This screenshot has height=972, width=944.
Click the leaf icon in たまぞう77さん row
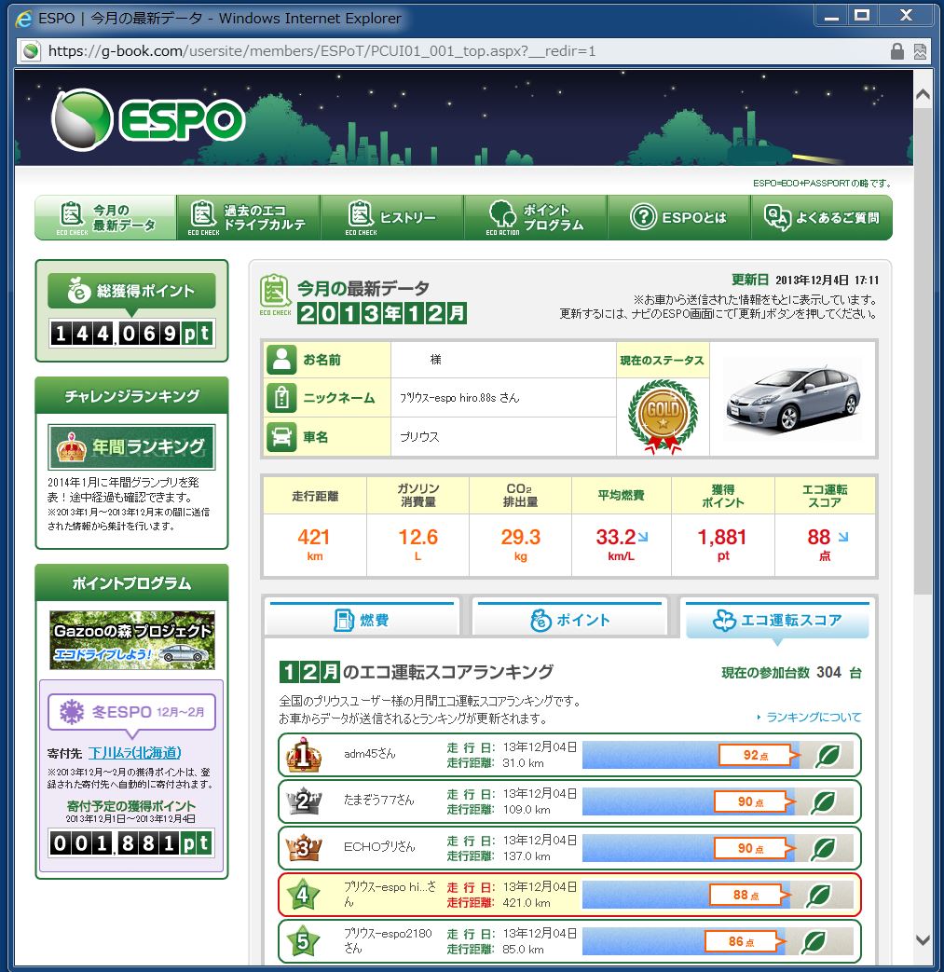(x=825, y=801)
